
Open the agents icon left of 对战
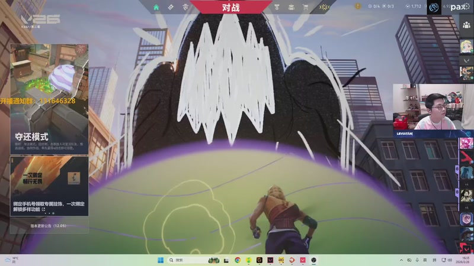(185, 7)
